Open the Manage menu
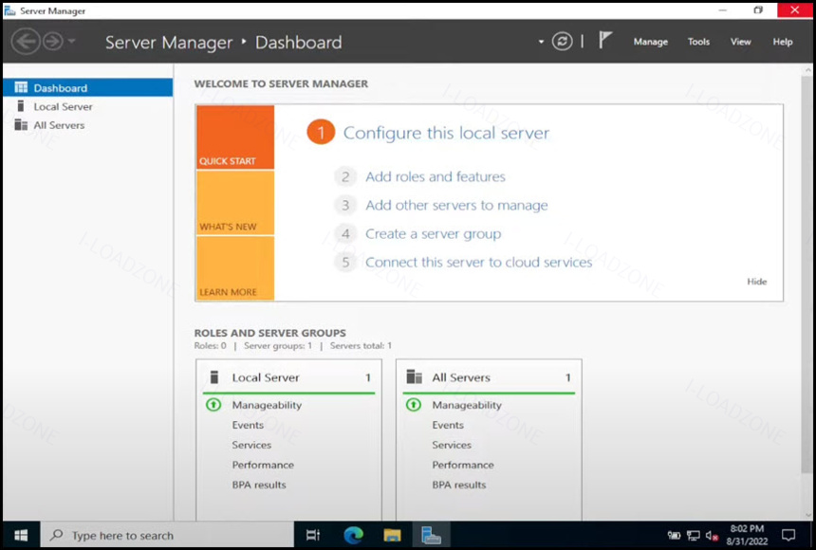This screenshot has width=816, height=550. (651, 42)
